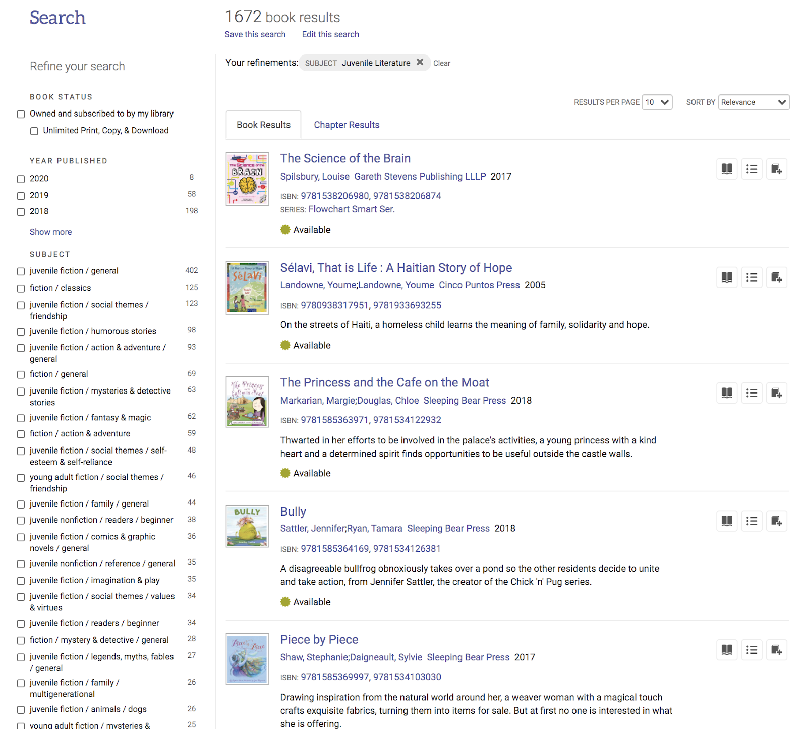Open book icon for Princess and the Cafe
807x729 pixels.
click(x=727, y=393)
